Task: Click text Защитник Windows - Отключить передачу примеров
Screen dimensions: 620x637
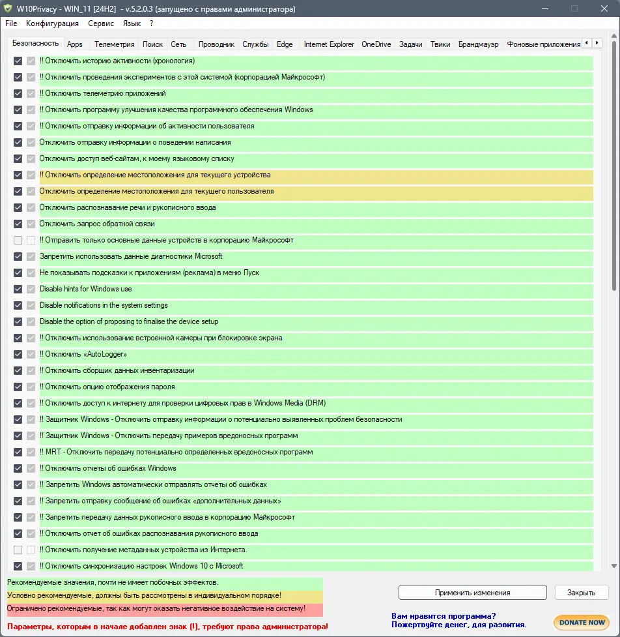Action: click(x=169, y=436)
